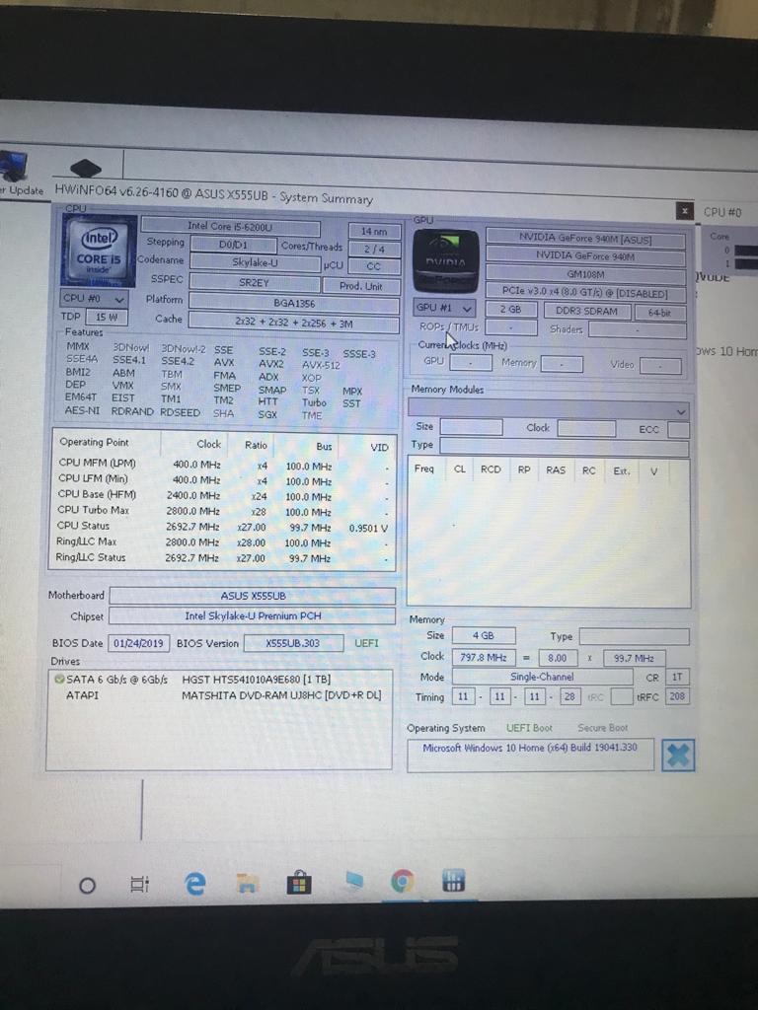Launch Microsoft Edge from the taskbar
Viewport: 758px width, 1010px height.
click(x=194, y=883)
